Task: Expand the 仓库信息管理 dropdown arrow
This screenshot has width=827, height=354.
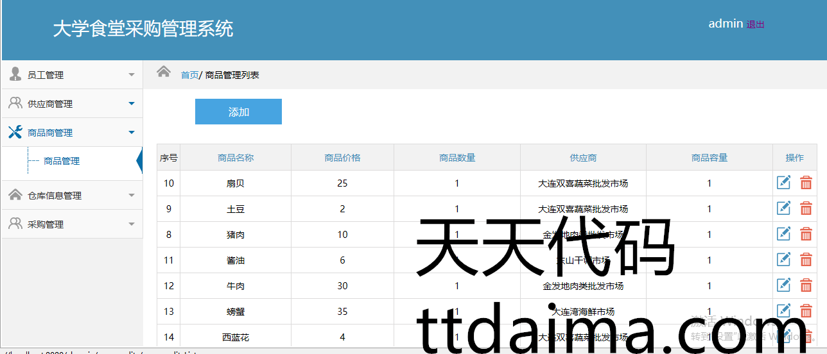Action: [132, 196]
